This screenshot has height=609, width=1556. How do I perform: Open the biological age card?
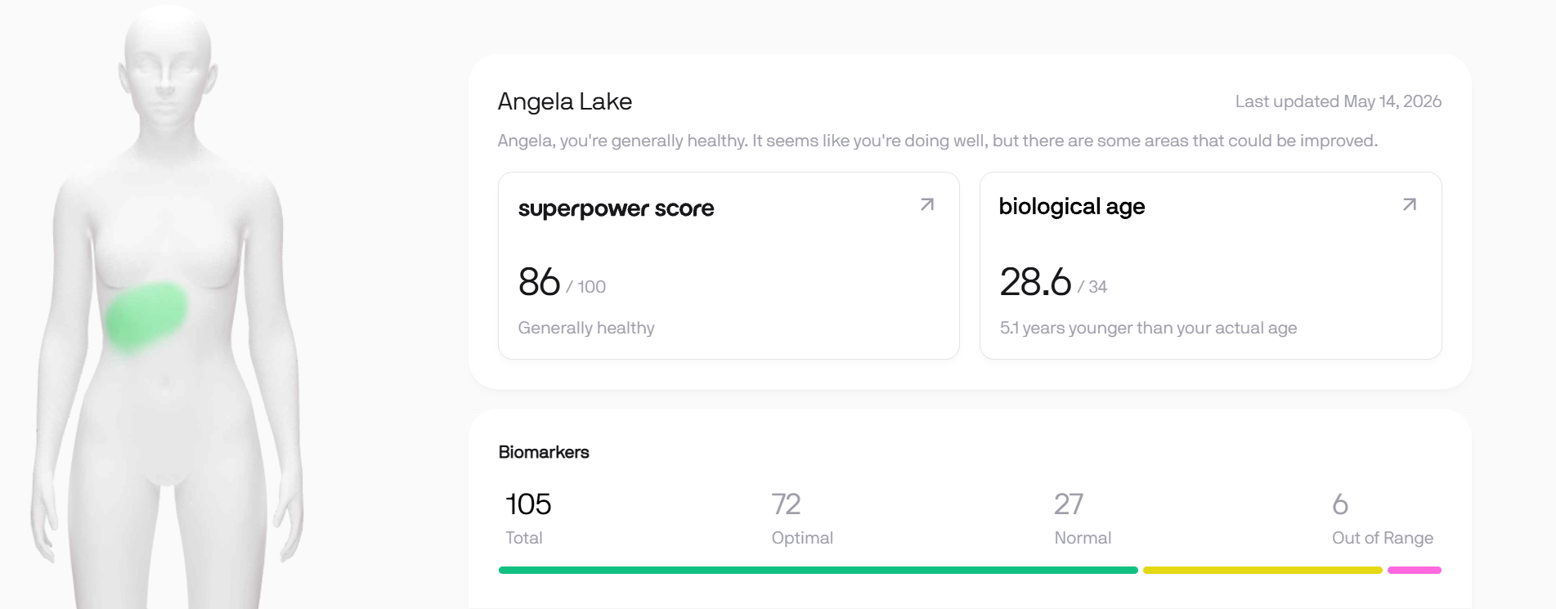tap(1210, 266)
